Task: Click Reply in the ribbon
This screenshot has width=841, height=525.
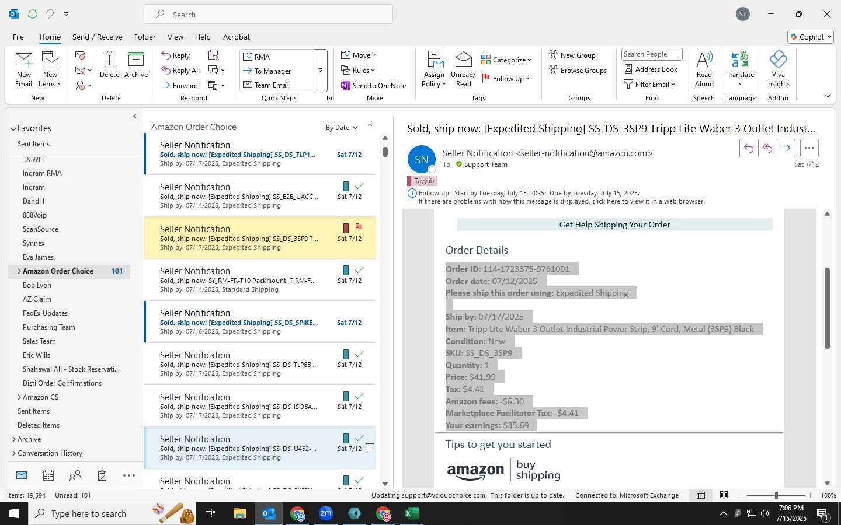Action: [x=176, y=55]
